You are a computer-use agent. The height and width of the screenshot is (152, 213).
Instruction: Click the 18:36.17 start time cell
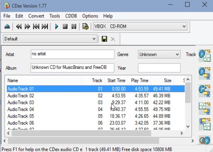118,116
